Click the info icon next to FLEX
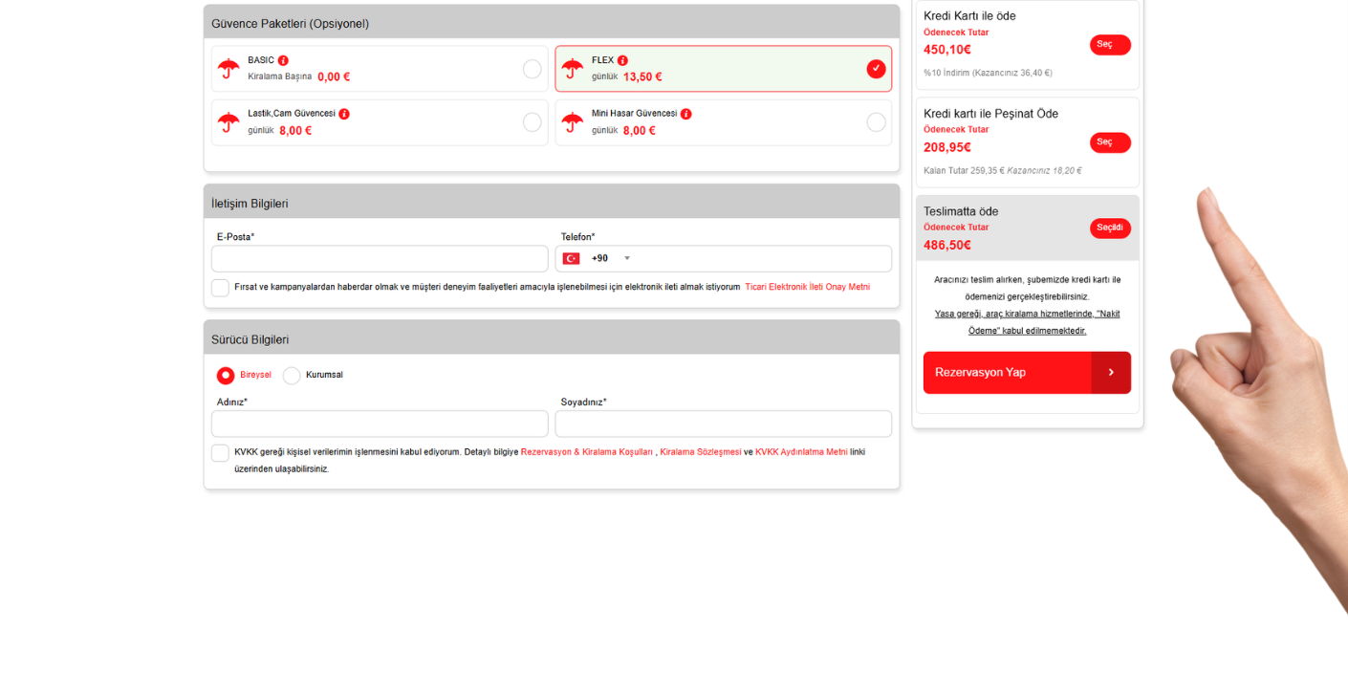1348x674 pixels. 622,60
